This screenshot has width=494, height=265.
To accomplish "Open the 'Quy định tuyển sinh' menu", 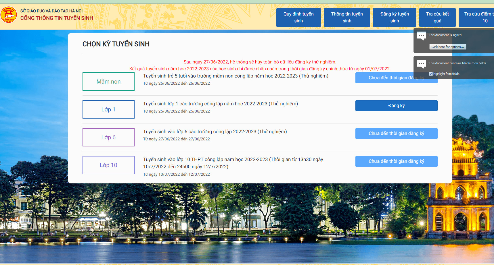I will point(298,18).
